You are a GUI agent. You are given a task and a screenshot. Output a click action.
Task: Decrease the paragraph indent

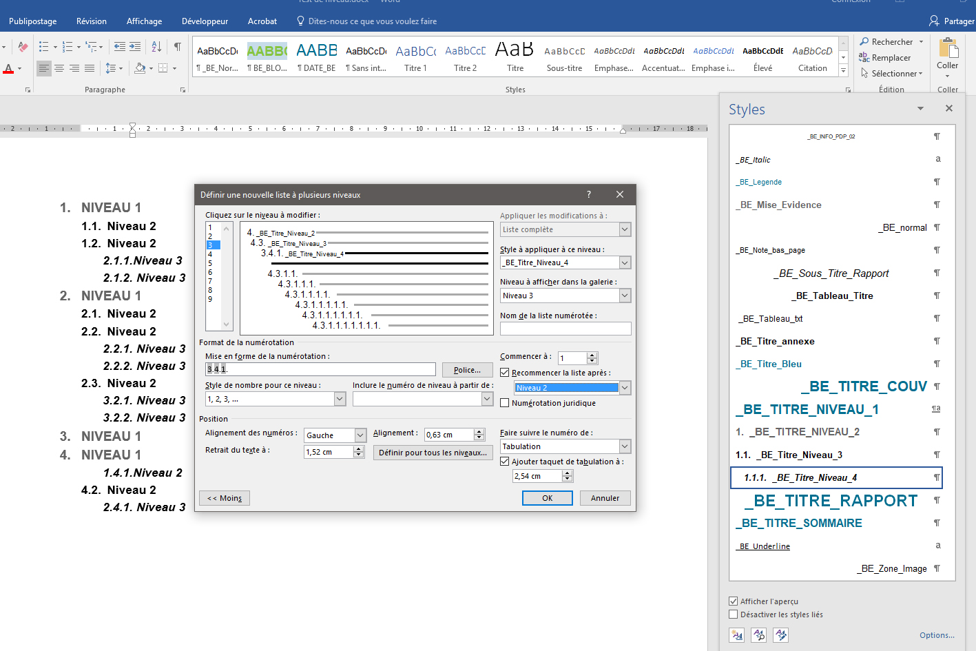(120, 47)
